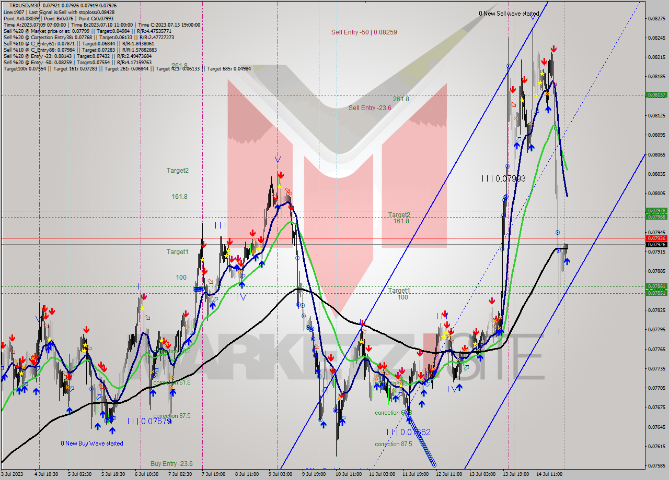Click the '6 Jul 10:30' time axis label
This screenshot has width=669, height=480.
tap(146, 474)
